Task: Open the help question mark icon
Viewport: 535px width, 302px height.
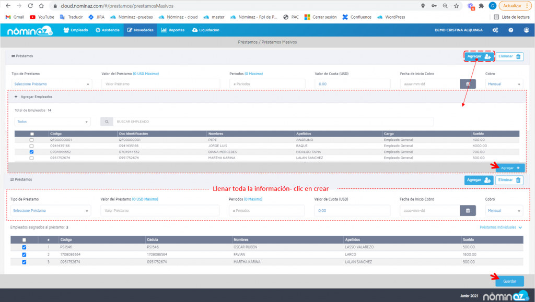Action: coord(511,30)
